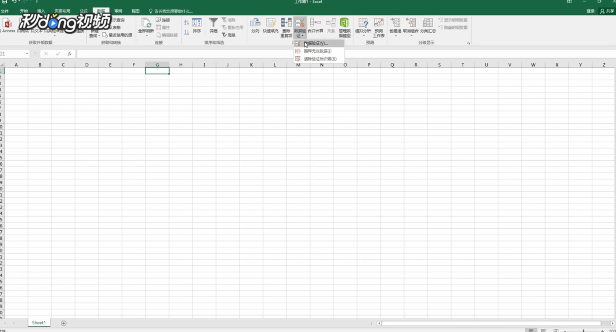Click Forecast Sheet (预测工作表)

(x=379, y=28)
